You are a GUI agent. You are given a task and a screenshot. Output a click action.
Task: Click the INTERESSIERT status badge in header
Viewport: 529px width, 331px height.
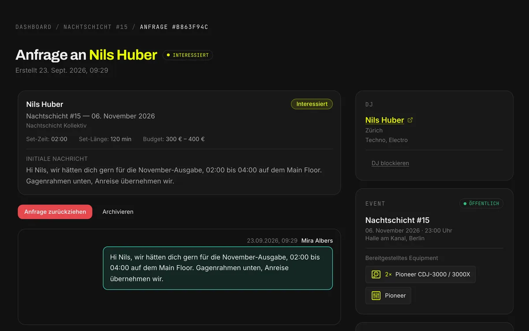(x=188, y=55)
